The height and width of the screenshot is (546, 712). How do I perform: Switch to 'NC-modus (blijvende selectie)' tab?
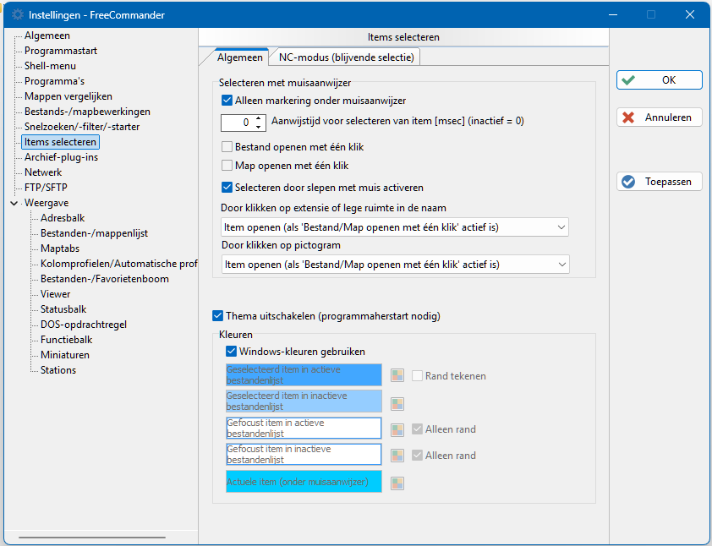(x=346, y=57)
